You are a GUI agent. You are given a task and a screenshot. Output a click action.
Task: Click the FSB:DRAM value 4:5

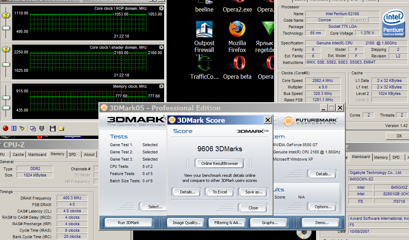point(72,204)
